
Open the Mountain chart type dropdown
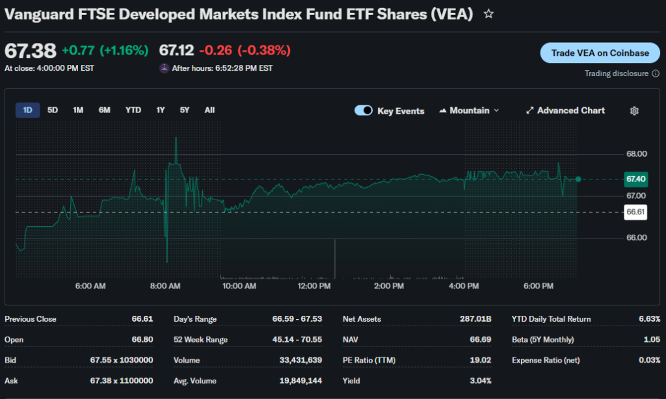(470, 111)
